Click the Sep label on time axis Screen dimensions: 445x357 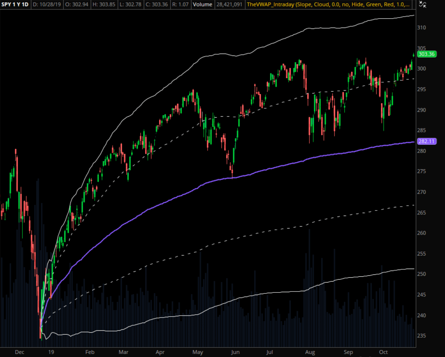(348, 352)
